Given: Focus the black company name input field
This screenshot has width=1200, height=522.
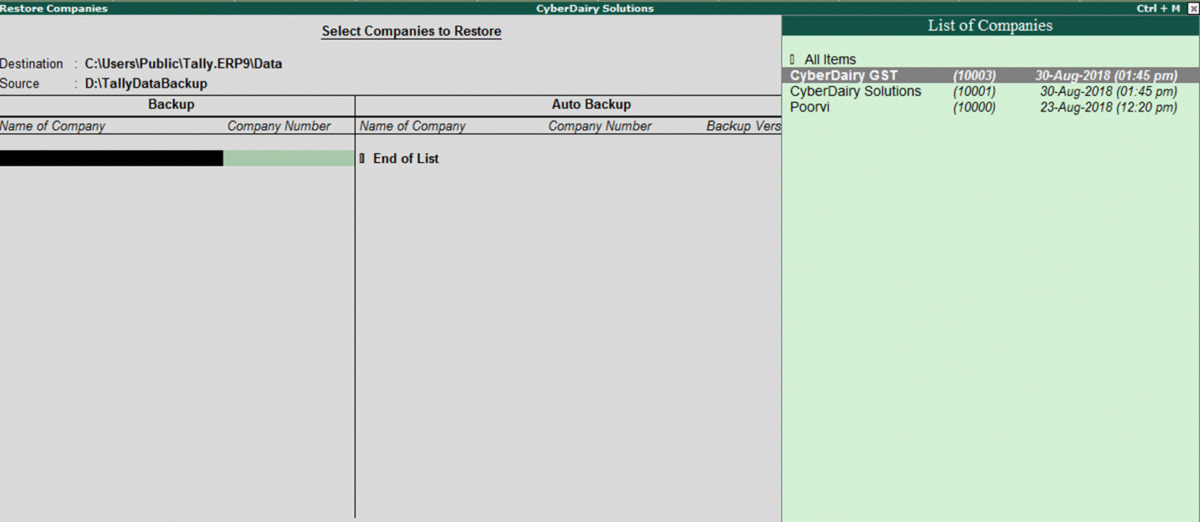Looking at the screenshot, I should [x=111, y=158].
